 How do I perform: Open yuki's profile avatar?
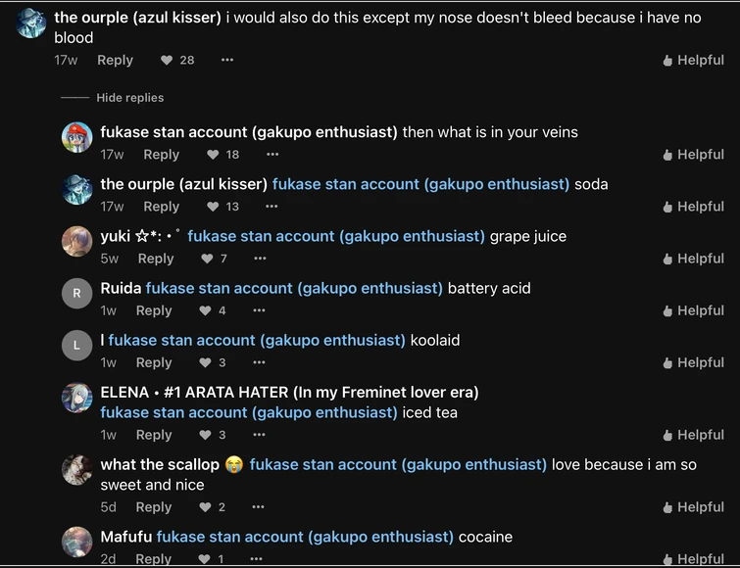click(77, 240)
